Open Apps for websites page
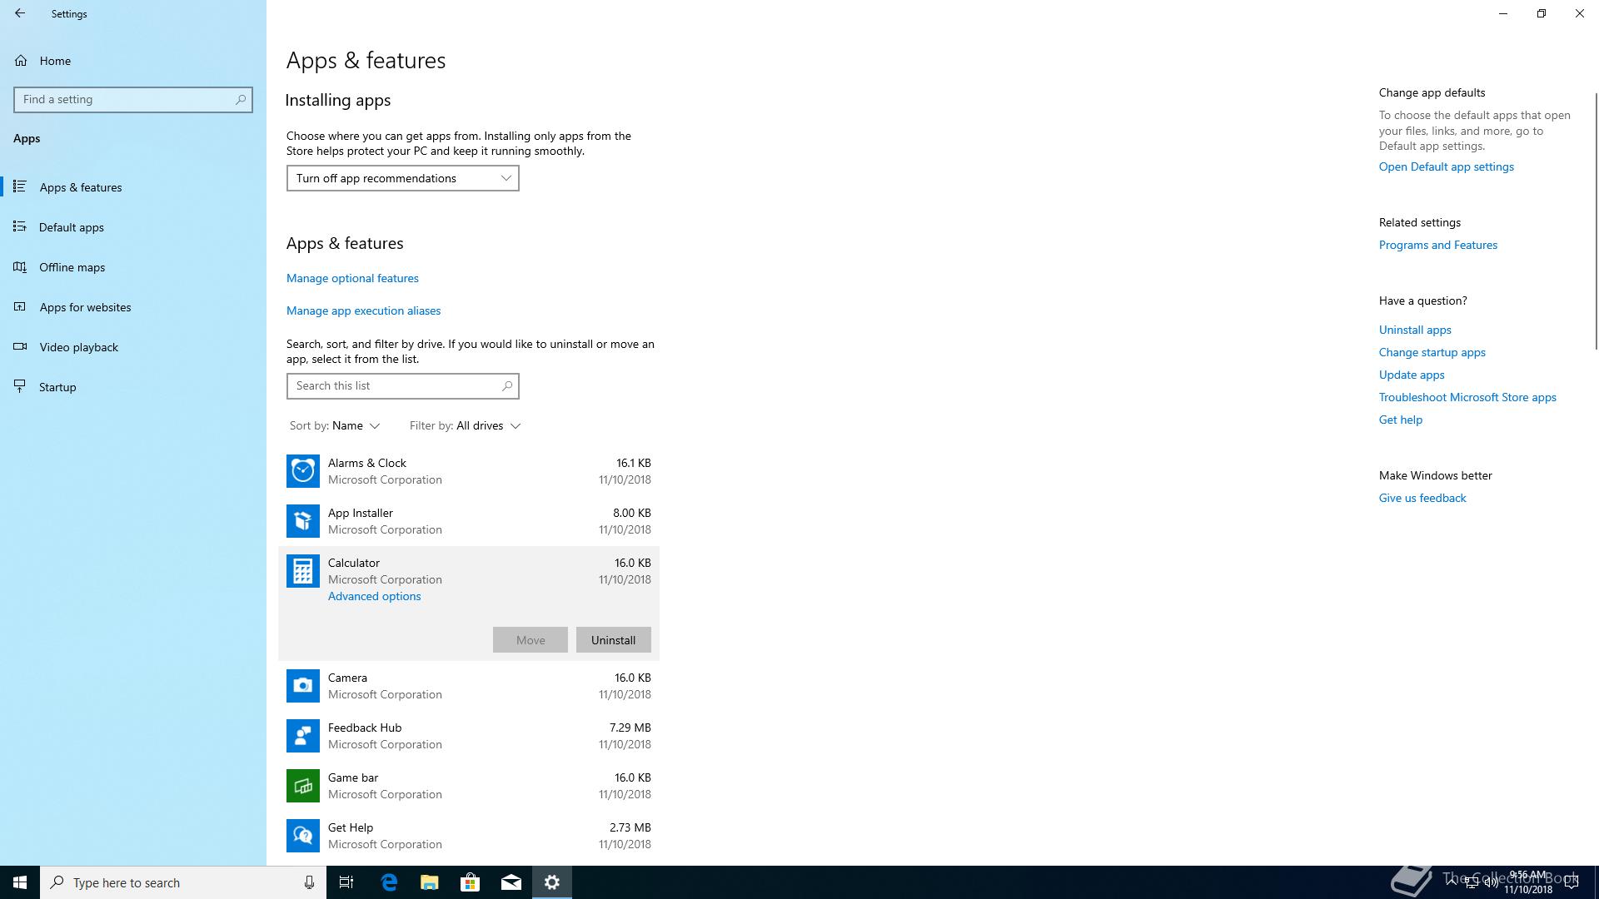 pos(133,307)
